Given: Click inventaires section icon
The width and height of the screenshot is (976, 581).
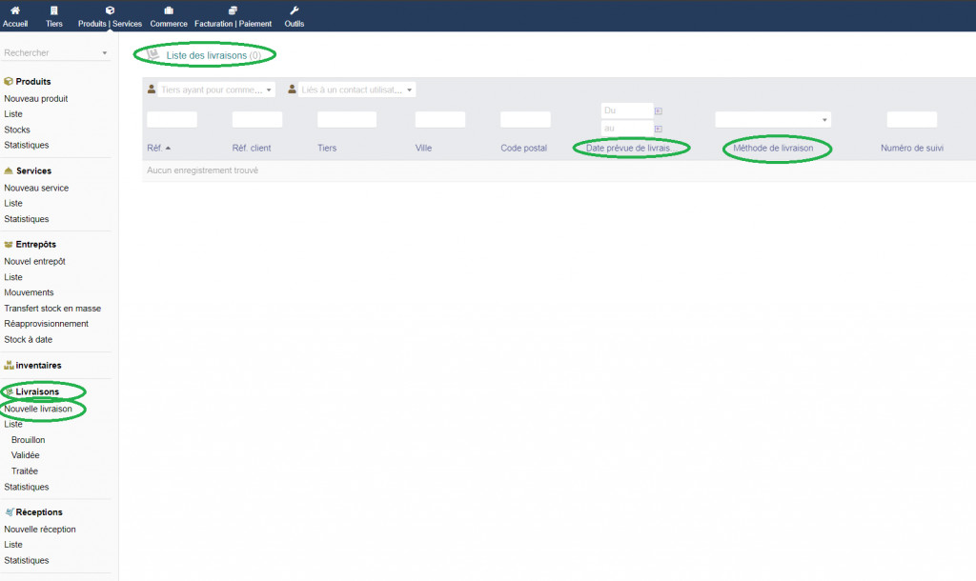Looking at the screenshot, I should point(9,365).
